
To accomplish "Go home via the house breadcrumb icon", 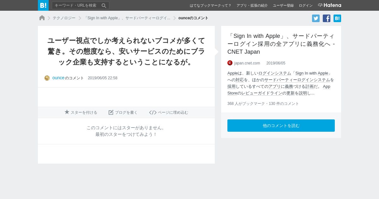I will 42,18.
